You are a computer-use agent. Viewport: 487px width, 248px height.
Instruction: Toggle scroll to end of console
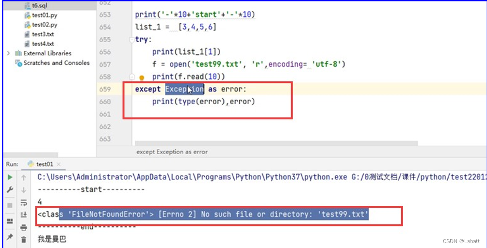click(x=24, y=215)
